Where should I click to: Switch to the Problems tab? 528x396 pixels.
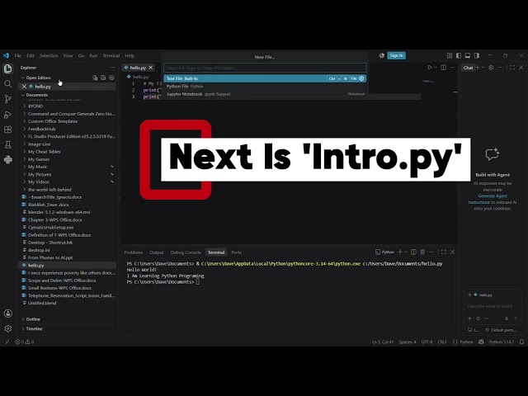click(x=134, y=252)
